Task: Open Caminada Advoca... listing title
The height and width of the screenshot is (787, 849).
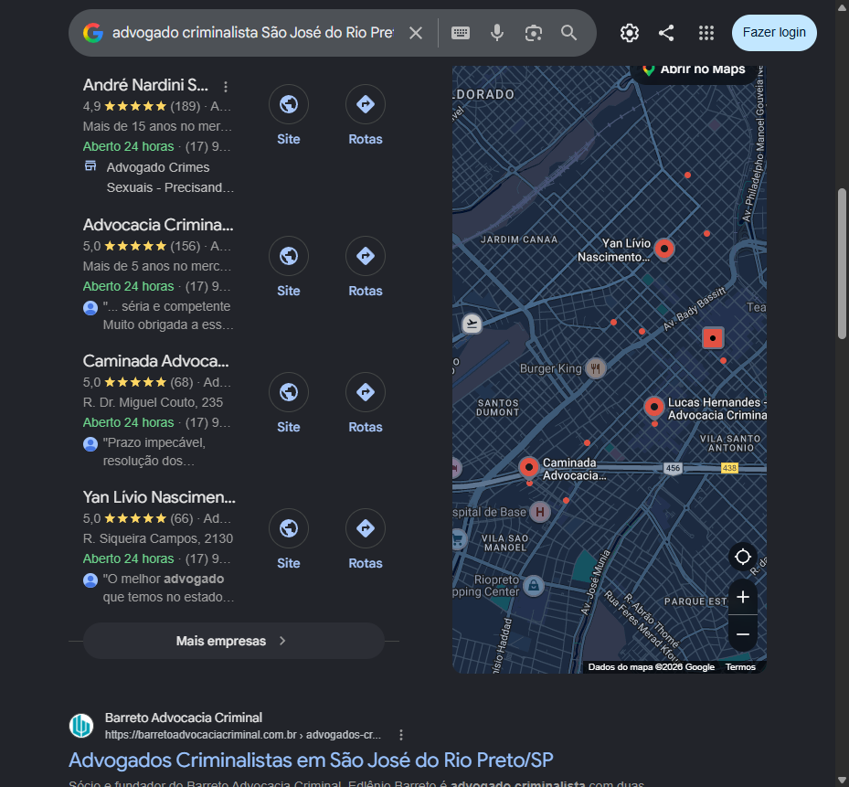Action: pyautogui.click(x=156, y=361)
